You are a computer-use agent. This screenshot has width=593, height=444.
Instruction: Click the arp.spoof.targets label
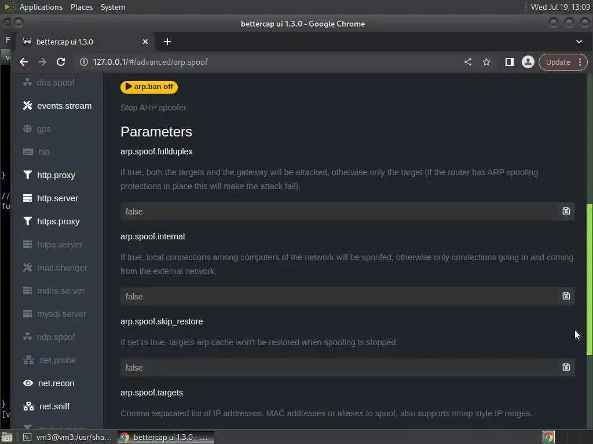152,393
